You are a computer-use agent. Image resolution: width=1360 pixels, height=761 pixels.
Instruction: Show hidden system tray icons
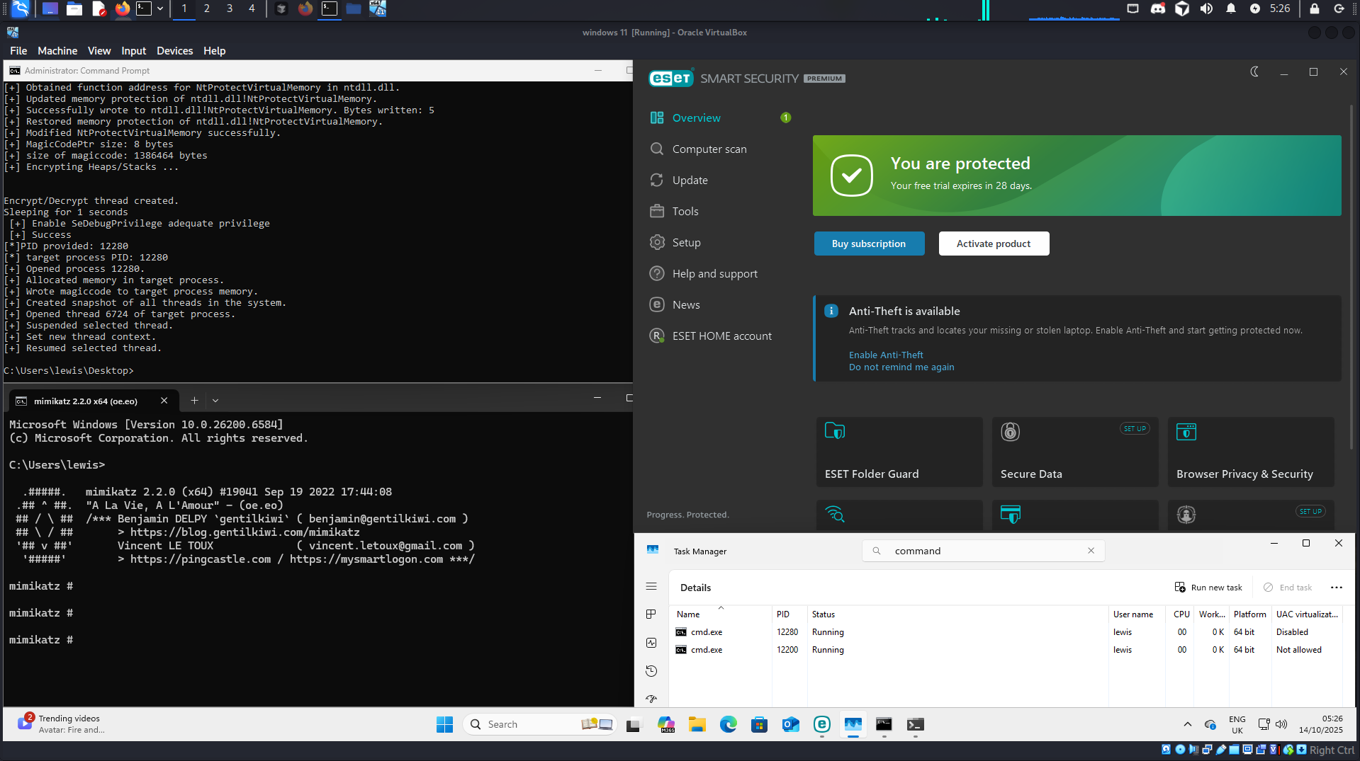pos(1187,724)
